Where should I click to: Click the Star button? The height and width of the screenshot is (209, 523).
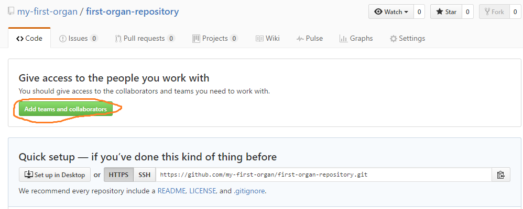(446, 12)
